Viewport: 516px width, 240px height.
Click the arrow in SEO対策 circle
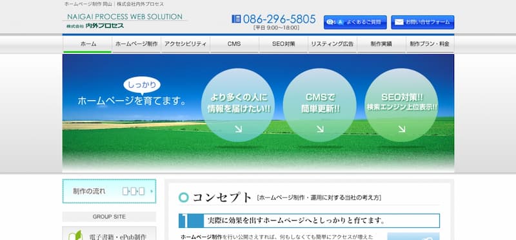(401, 129)
